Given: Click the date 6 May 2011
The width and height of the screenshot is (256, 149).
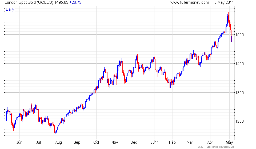Looking at the screenshot, I should [x=224, y=2].
